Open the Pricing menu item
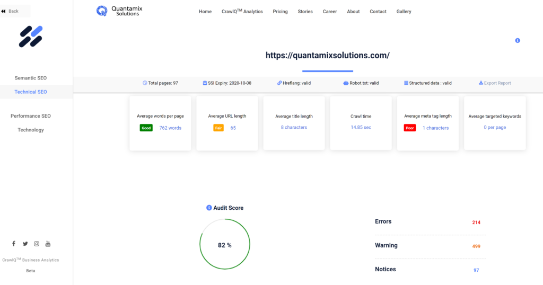Screen dimensions: 543x285 (x=280, y=12)
